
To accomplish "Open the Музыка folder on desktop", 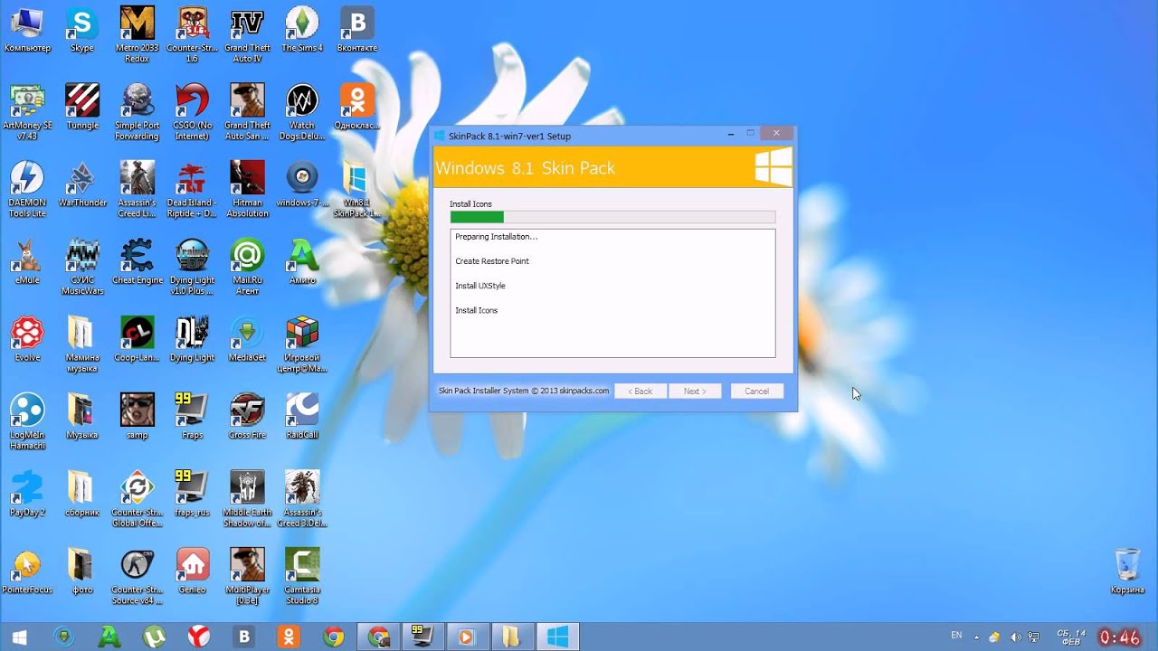I will [82, 417].
